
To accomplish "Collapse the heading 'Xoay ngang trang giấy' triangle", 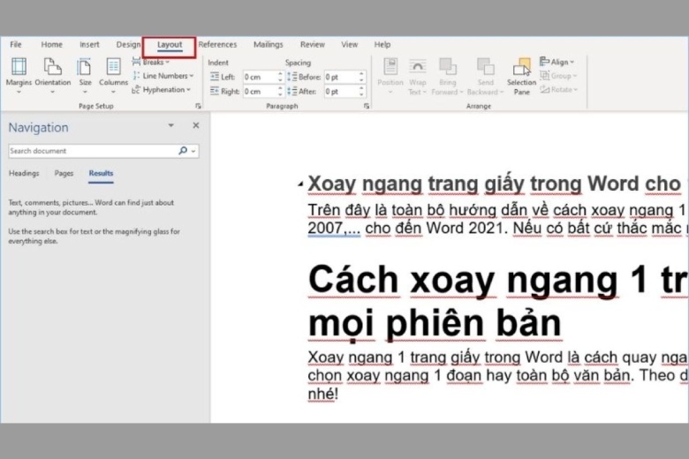I will tap(300, 184).
